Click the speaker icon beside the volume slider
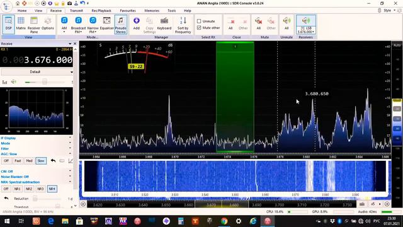Image resolution: width=403 pixels, height=227 pixels. (x=13, y=82)
